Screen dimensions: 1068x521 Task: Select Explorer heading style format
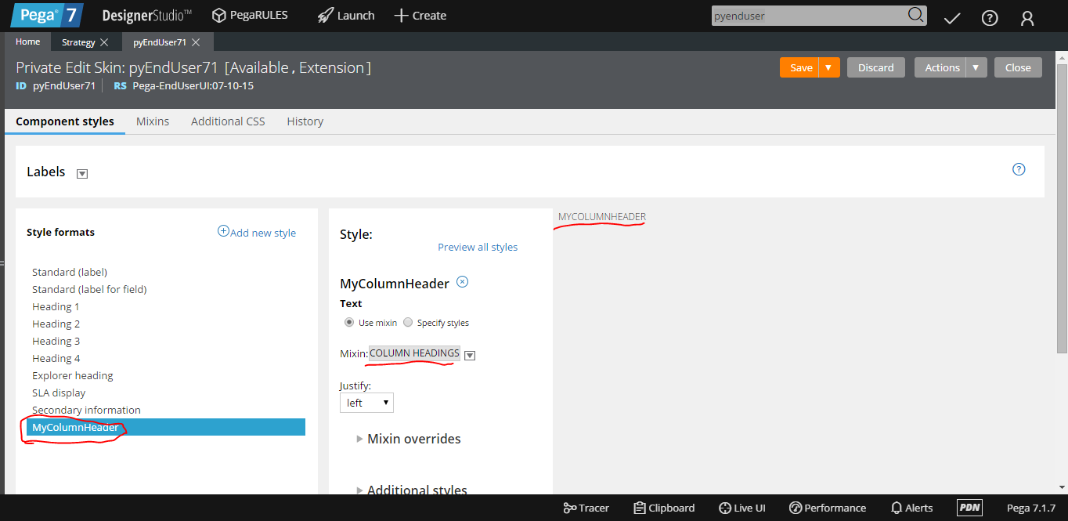pyautogui.click(x=72, y=375)
